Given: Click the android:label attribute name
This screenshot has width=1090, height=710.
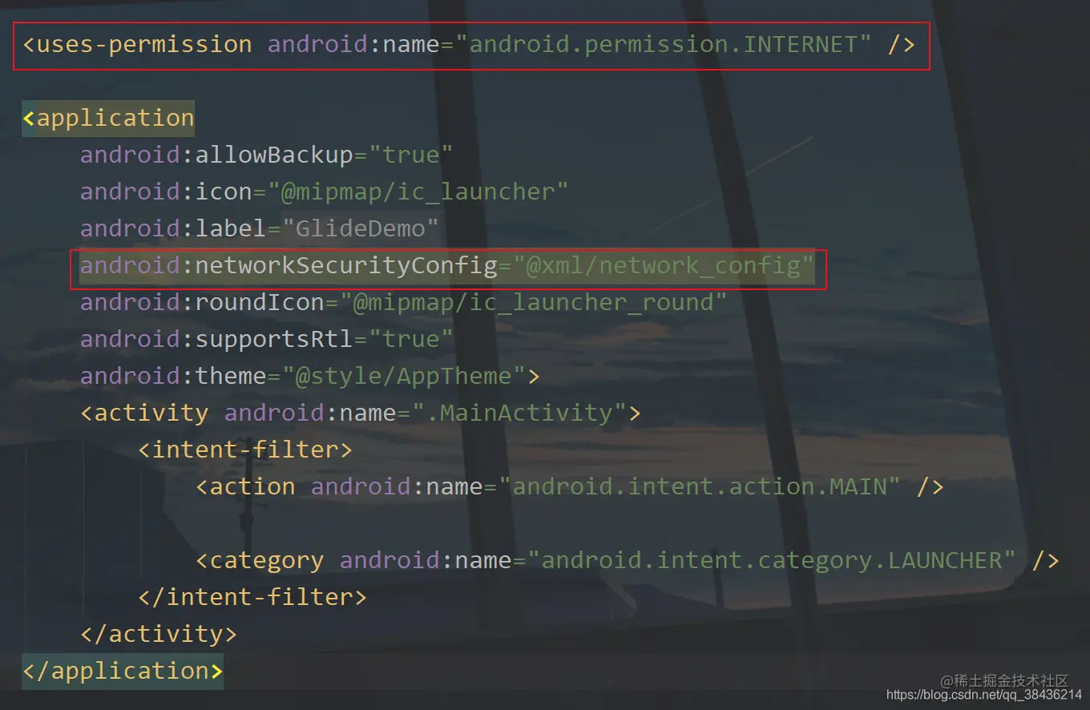Looking at the screenshot, I should coord(174,228).
